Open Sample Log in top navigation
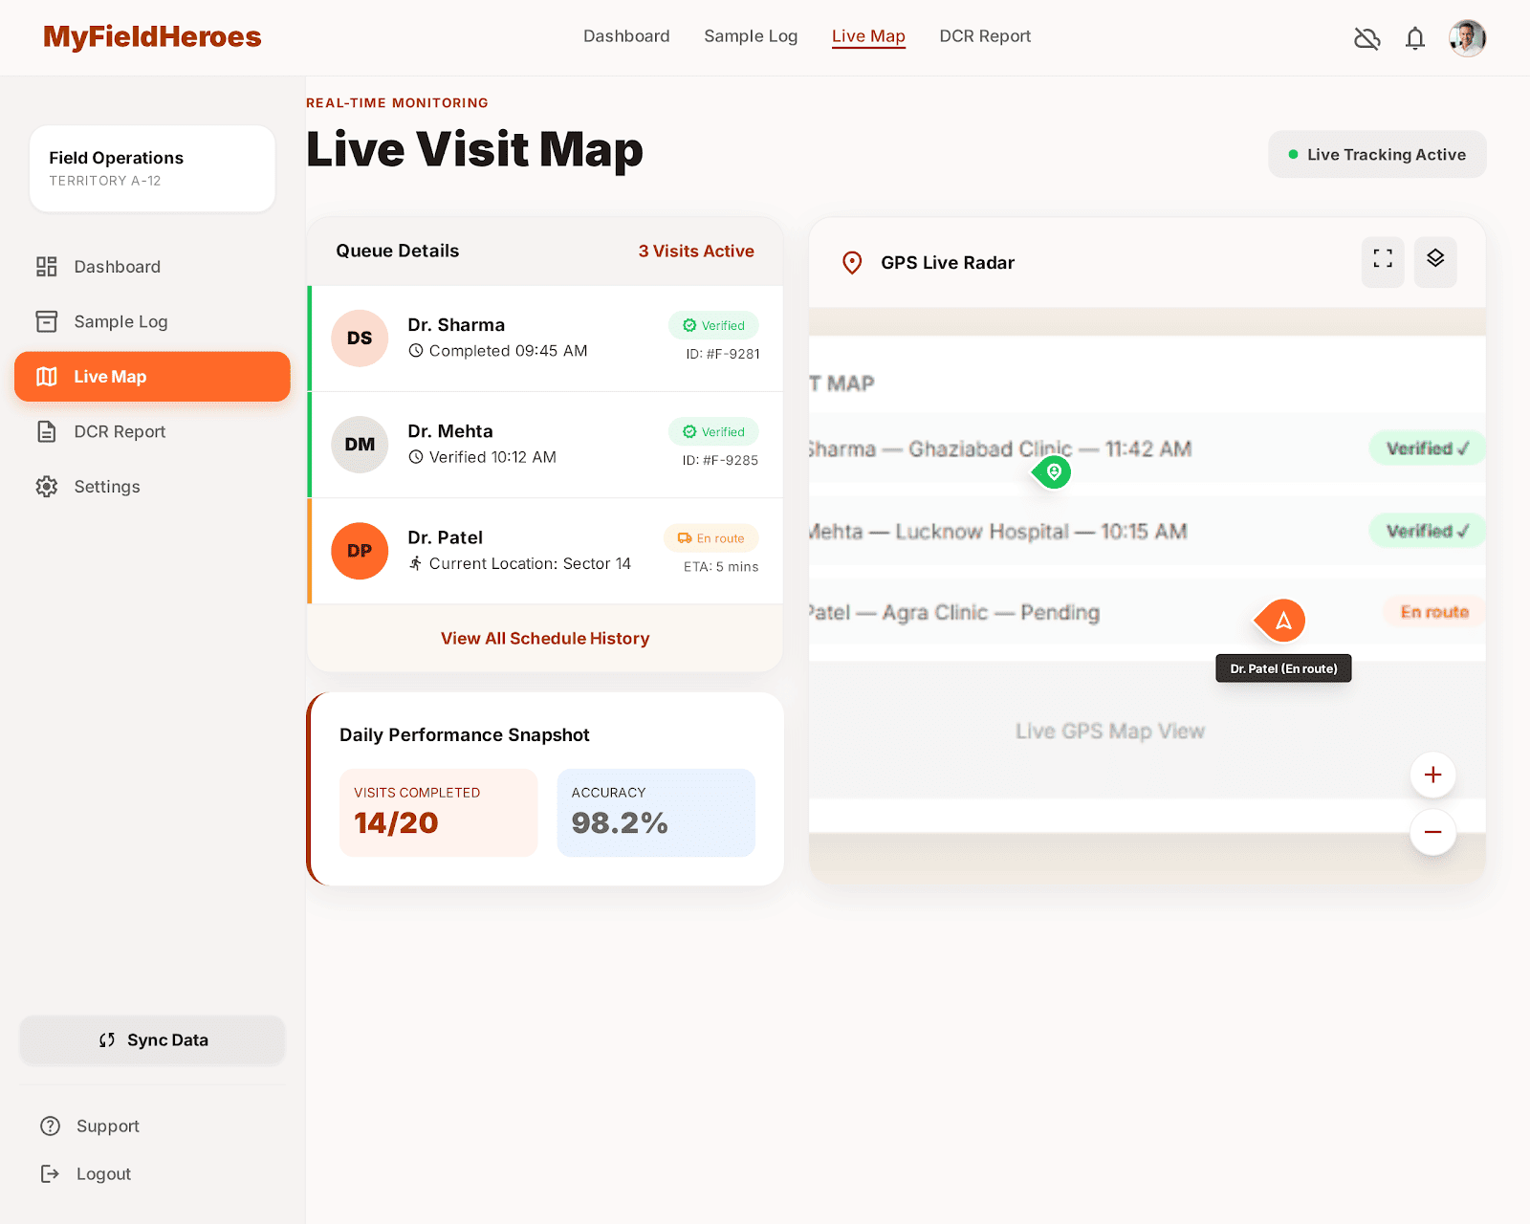 click(751, 36)
